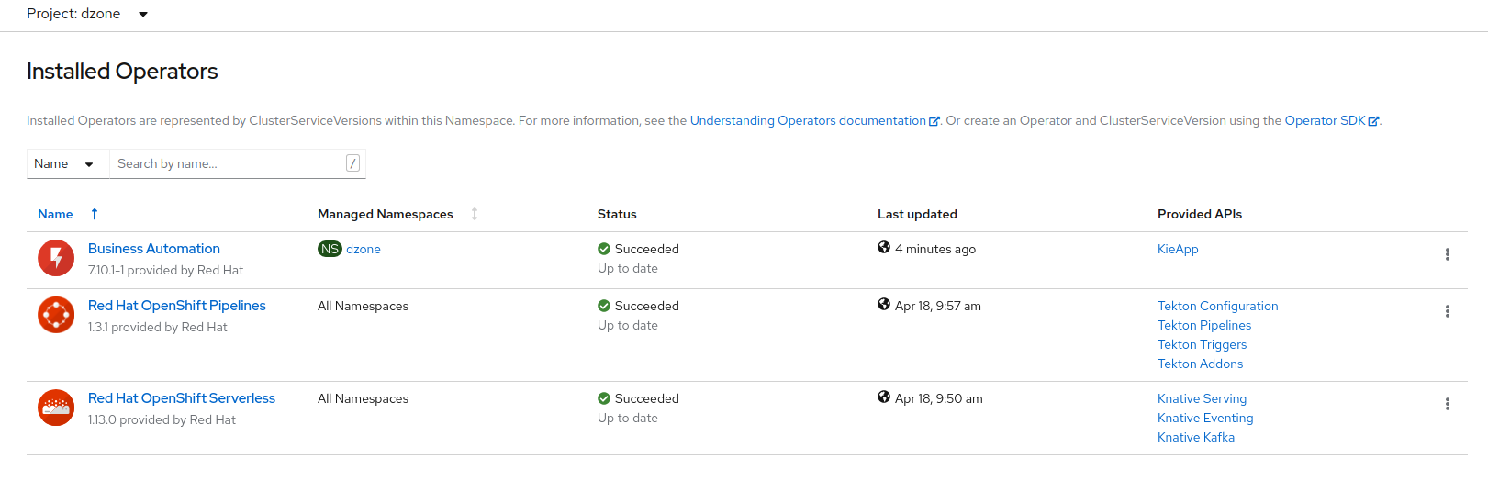The image size is (1488, 481).
Task: Open the Business Automation operator link
Action: [154, 249]
